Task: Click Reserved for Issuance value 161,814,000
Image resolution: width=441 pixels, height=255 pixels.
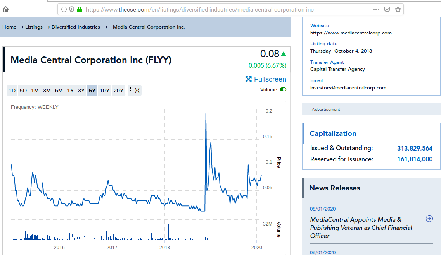Action: pos(415,159)
